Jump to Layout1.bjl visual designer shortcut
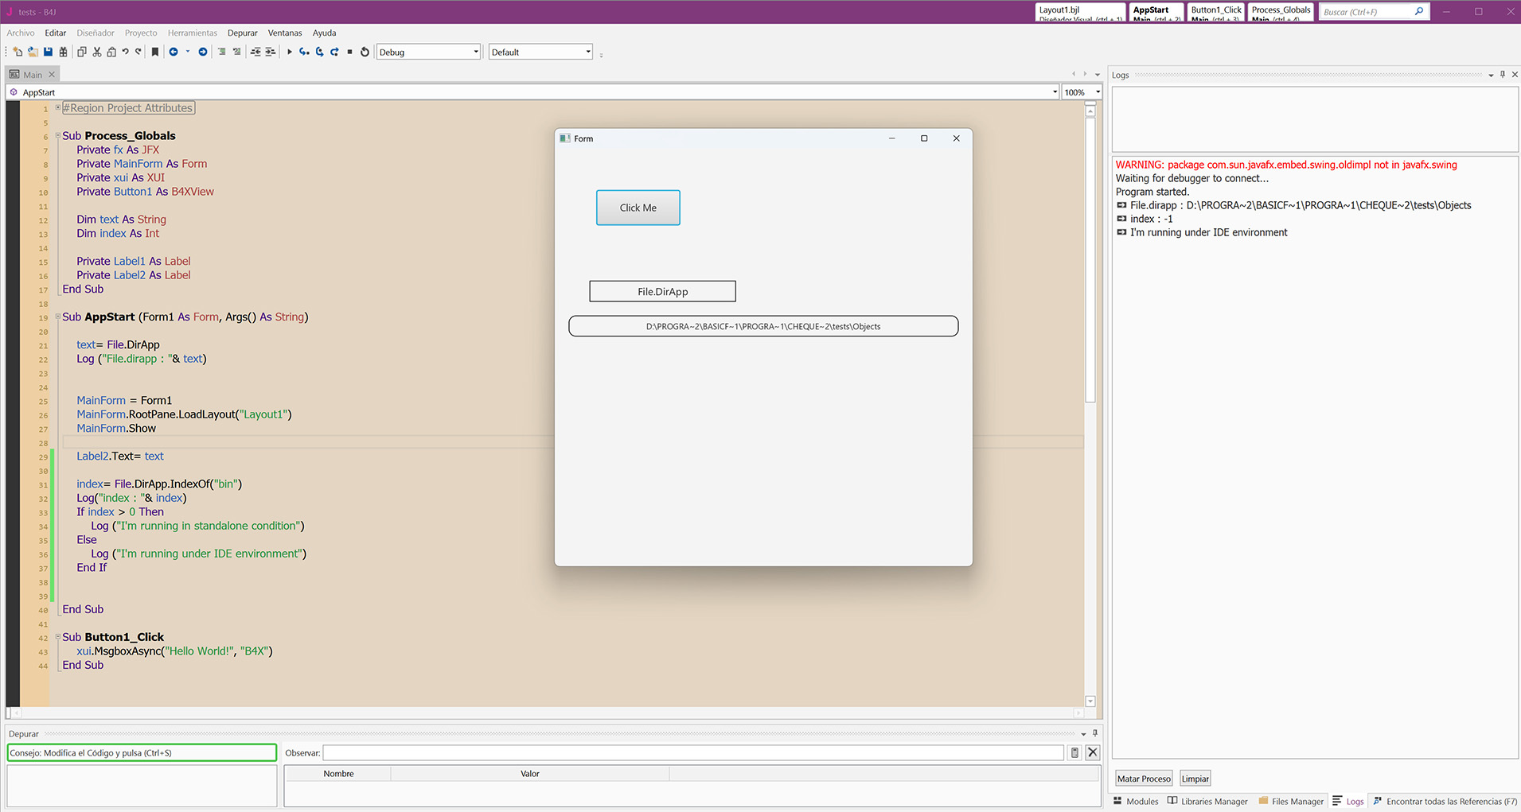 point(1081,12)
